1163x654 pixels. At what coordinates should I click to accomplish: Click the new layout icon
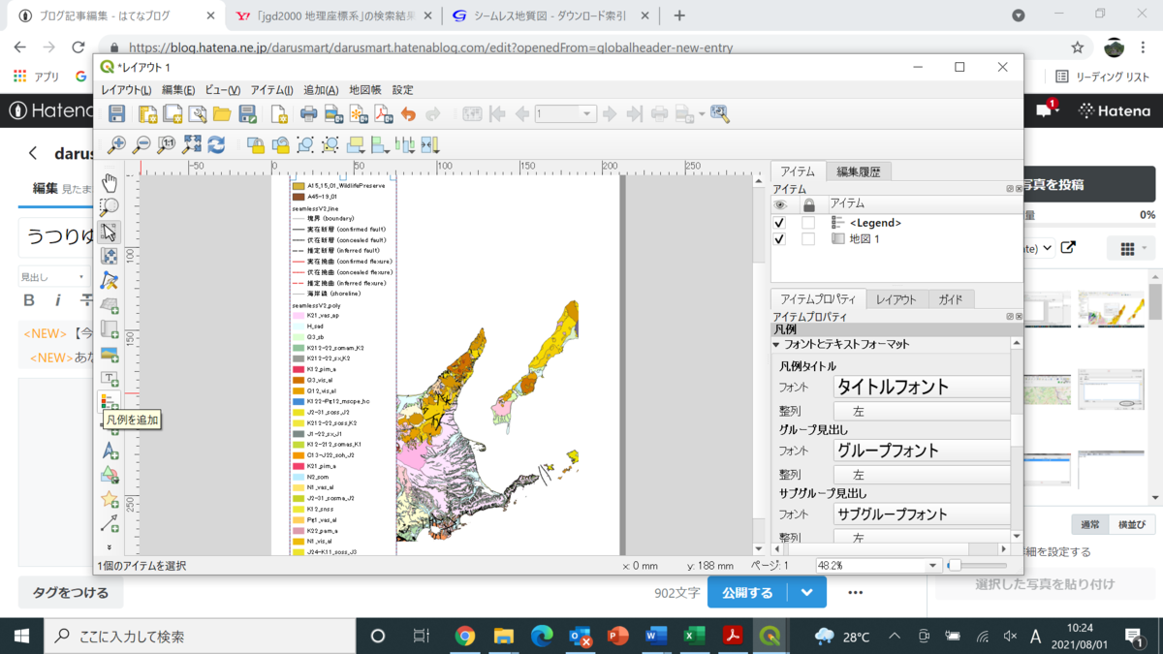[x=147, y=114]
